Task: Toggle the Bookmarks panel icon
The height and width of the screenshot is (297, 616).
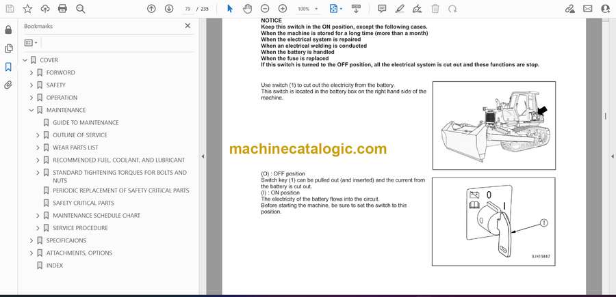Action: [8, 67]
